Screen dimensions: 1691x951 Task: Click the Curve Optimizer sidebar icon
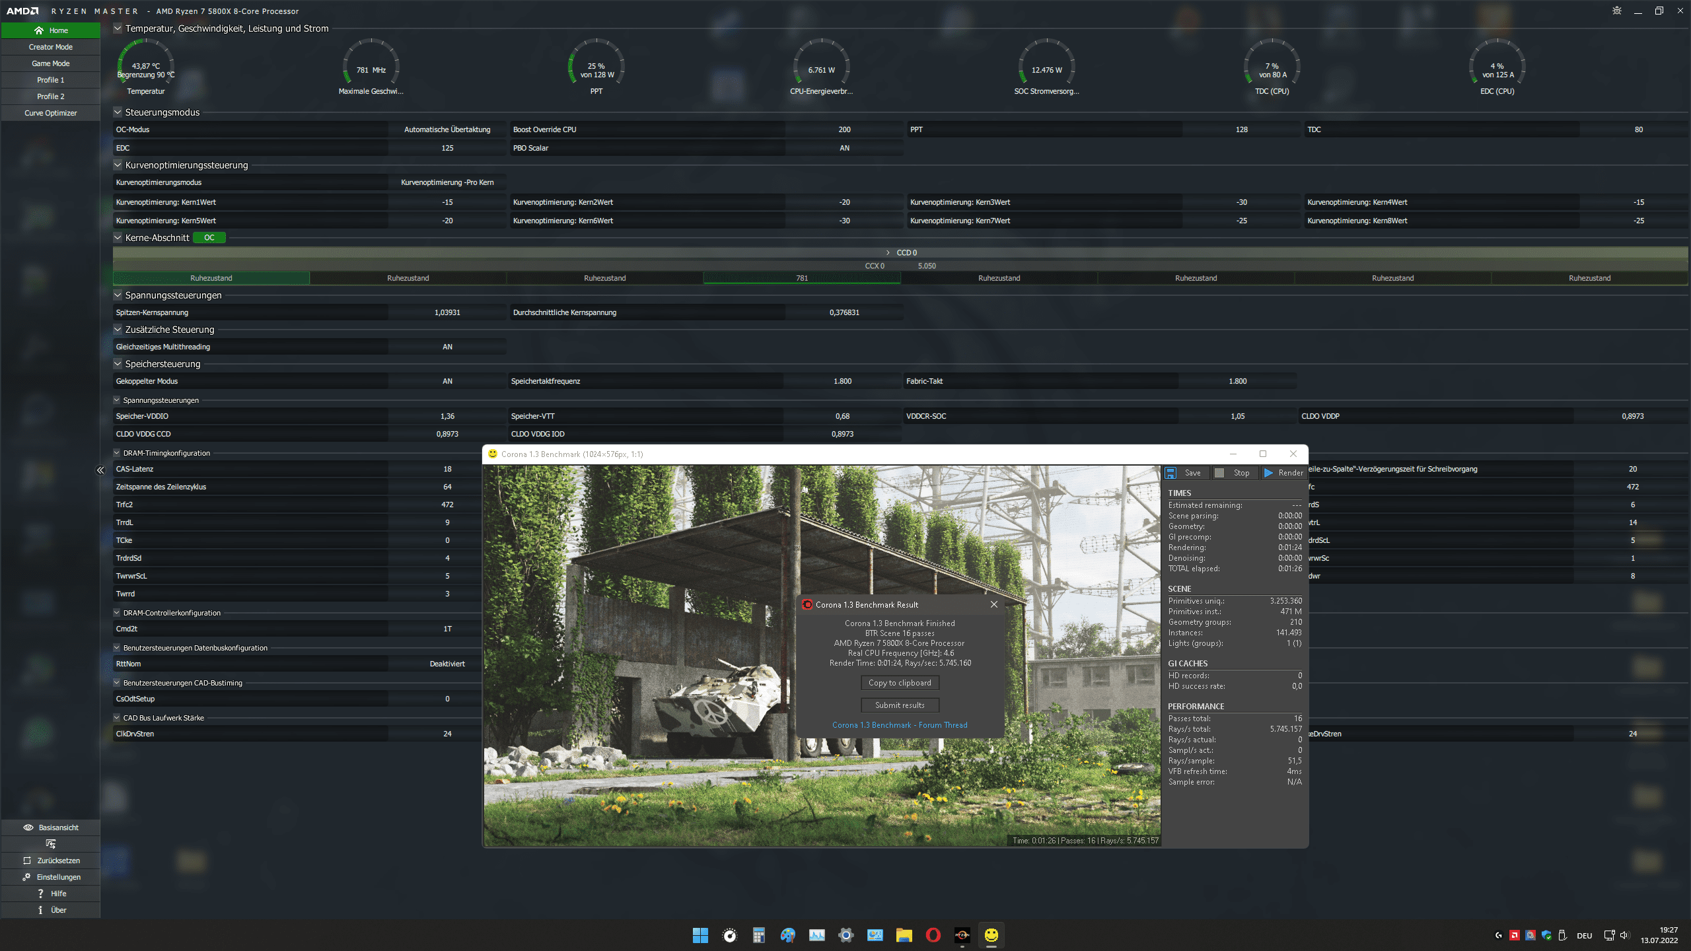click(x=51, y=113)
